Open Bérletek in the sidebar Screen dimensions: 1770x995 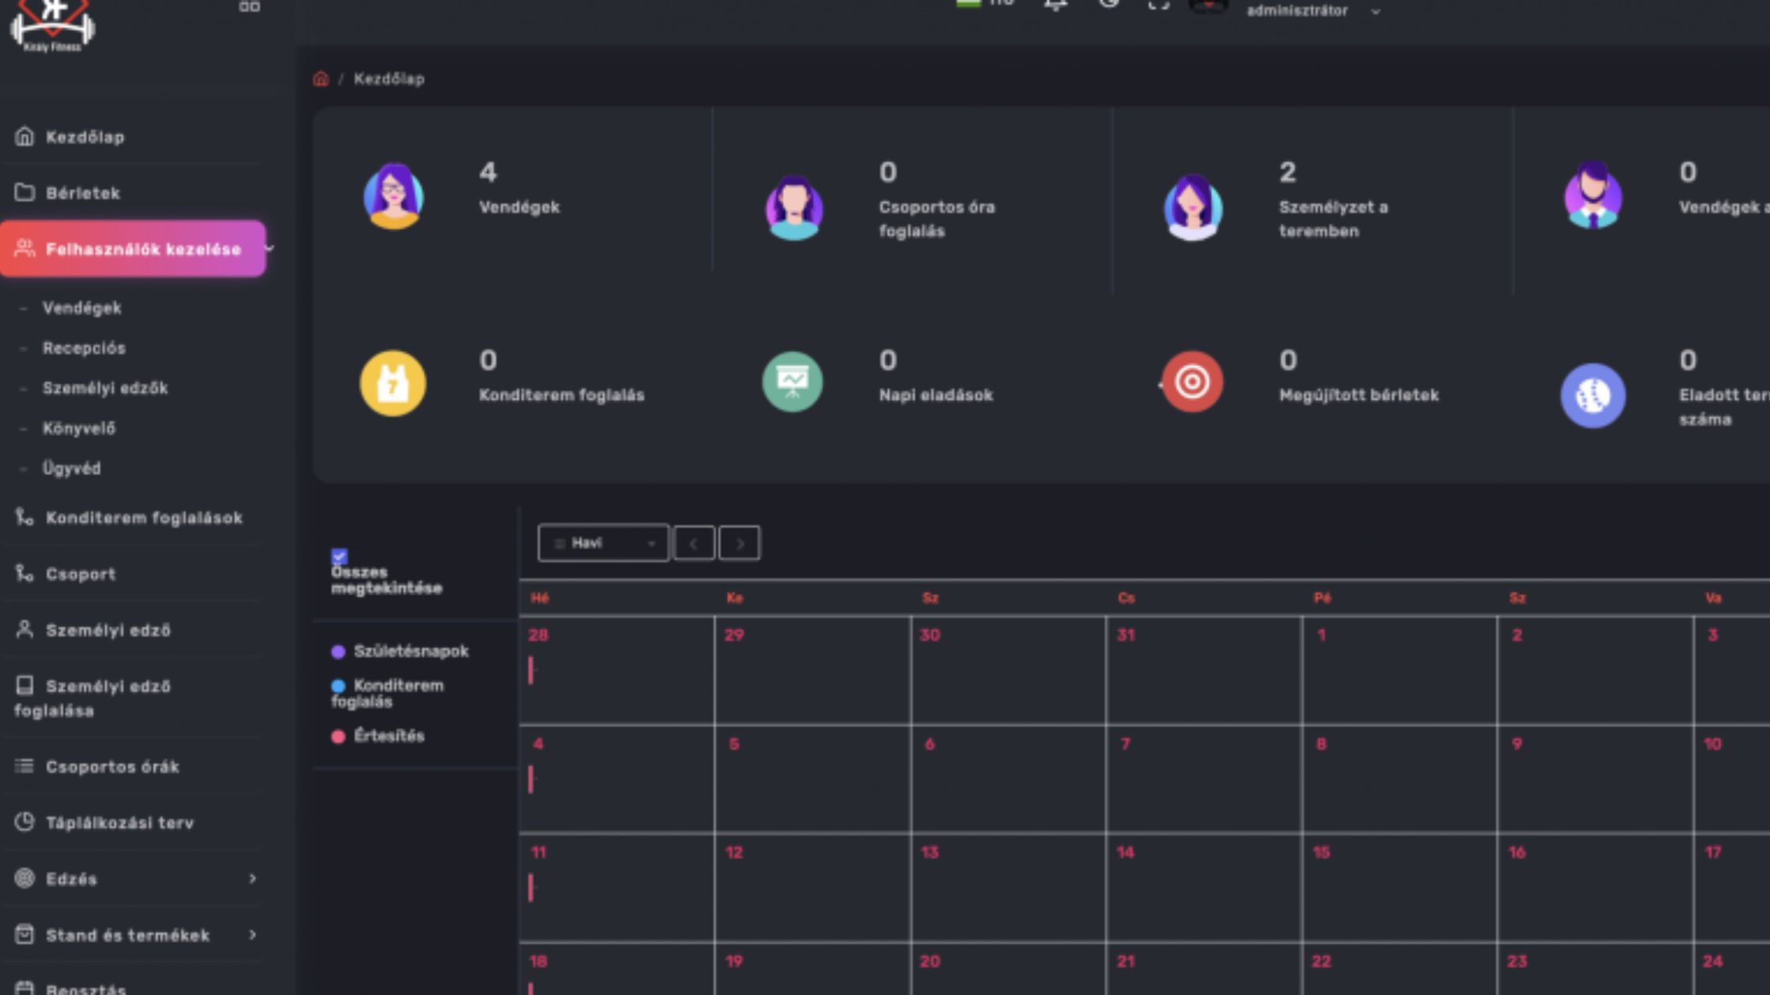pos(82,193)
